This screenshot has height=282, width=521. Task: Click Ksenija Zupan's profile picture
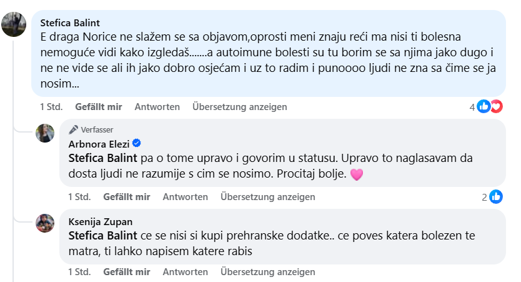click(x=45, y=223)
